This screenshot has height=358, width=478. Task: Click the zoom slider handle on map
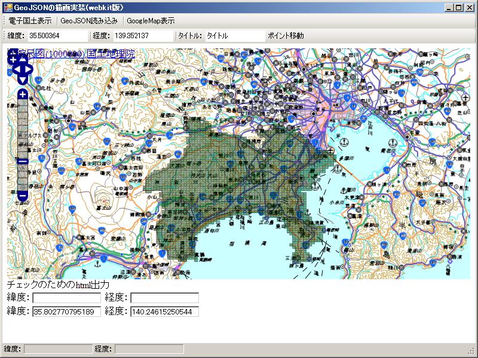click(23, 161)
